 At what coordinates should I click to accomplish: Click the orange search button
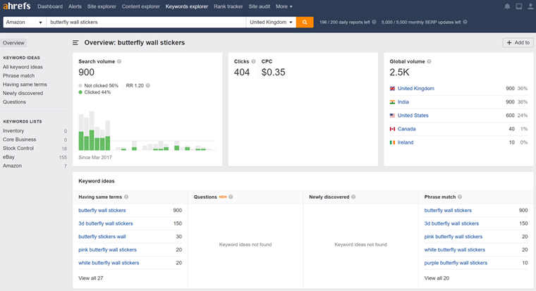305,23
